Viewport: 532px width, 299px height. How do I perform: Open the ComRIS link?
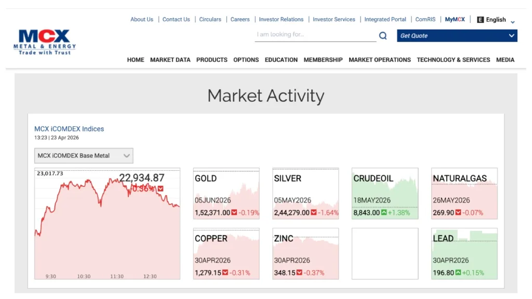[425, 20]
